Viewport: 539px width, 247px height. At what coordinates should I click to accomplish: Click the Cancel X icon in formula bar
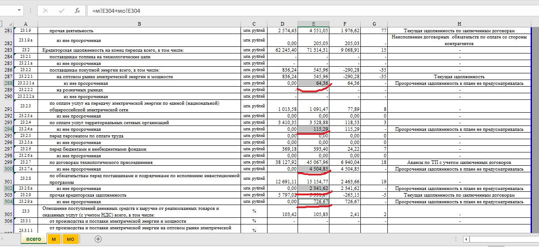point(46,10)
